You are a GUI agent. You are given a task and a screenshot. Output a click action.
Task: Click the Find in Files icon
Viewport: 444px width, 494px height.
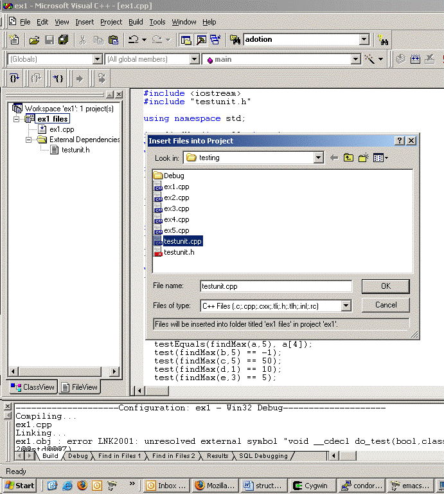(x=235, y=40)
